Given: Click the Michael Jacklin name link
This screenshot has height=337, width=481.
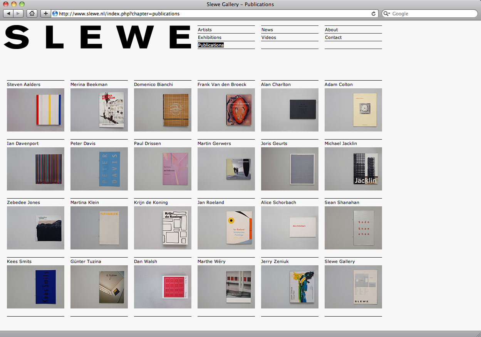Looking at the screenshot, I should point(341,143).
